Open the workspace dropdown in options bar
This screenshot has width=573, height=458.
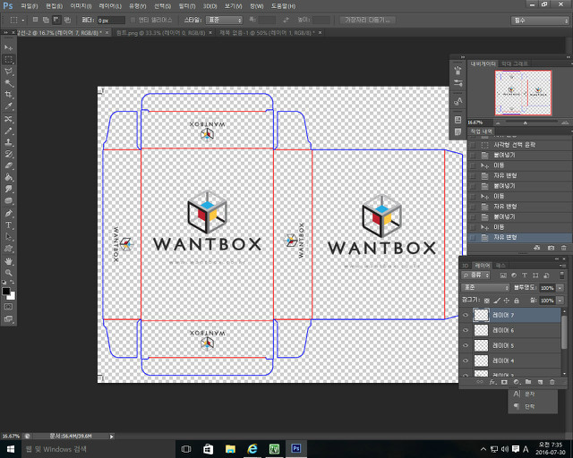[x=540, y=21]
